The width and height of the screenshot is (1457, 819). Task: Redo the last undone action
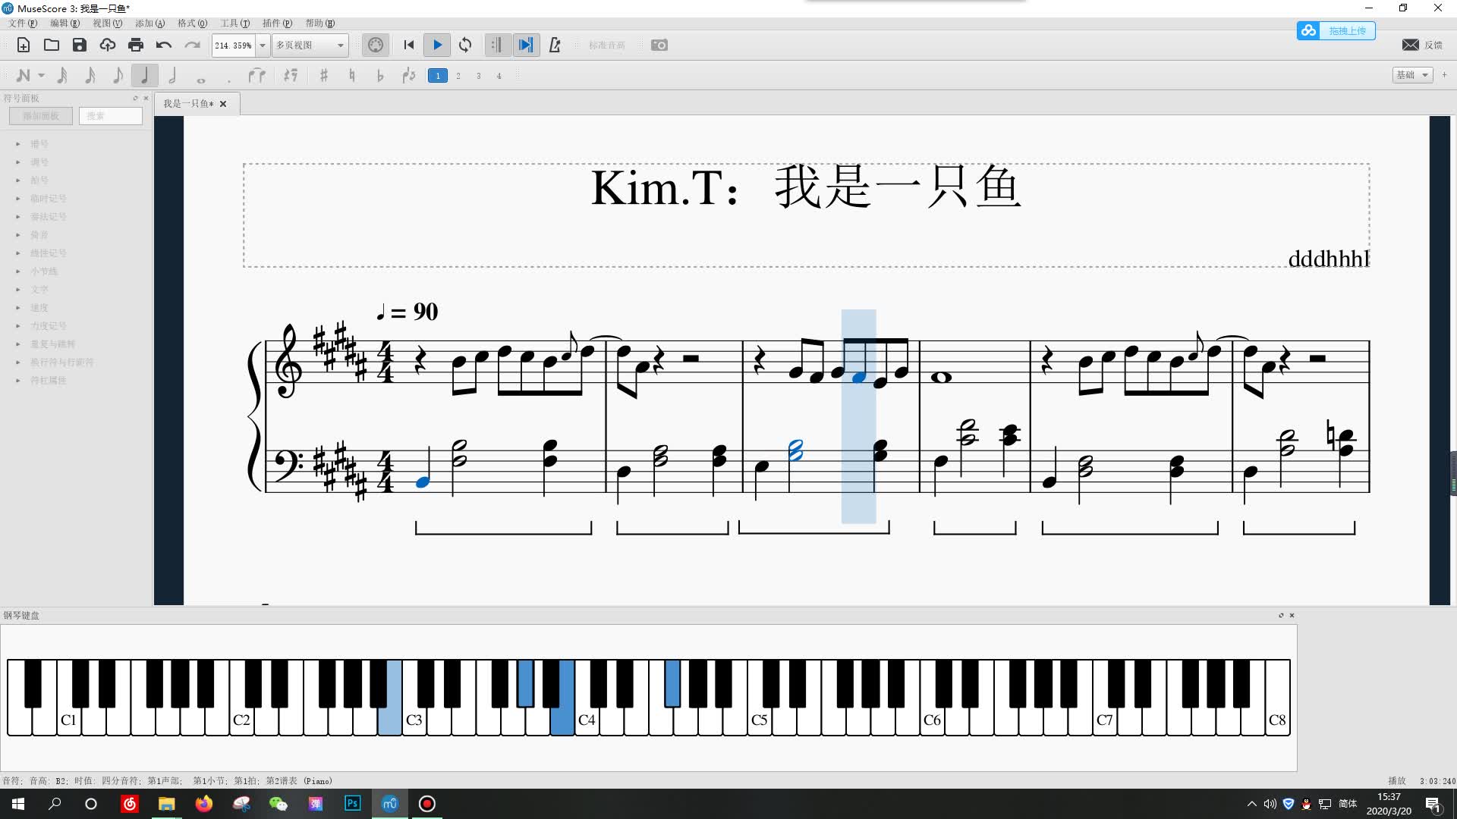pos(192,45)
